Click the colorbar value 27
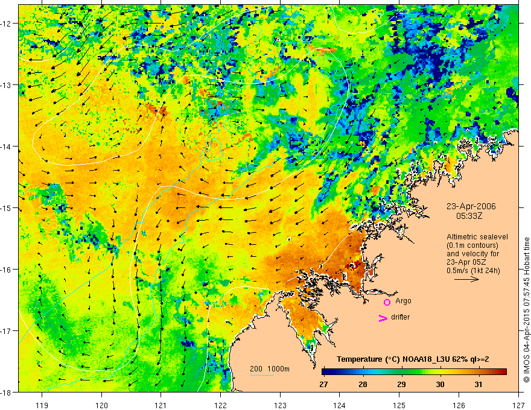This screenshot has width=531, height=410. coord(323,384)
